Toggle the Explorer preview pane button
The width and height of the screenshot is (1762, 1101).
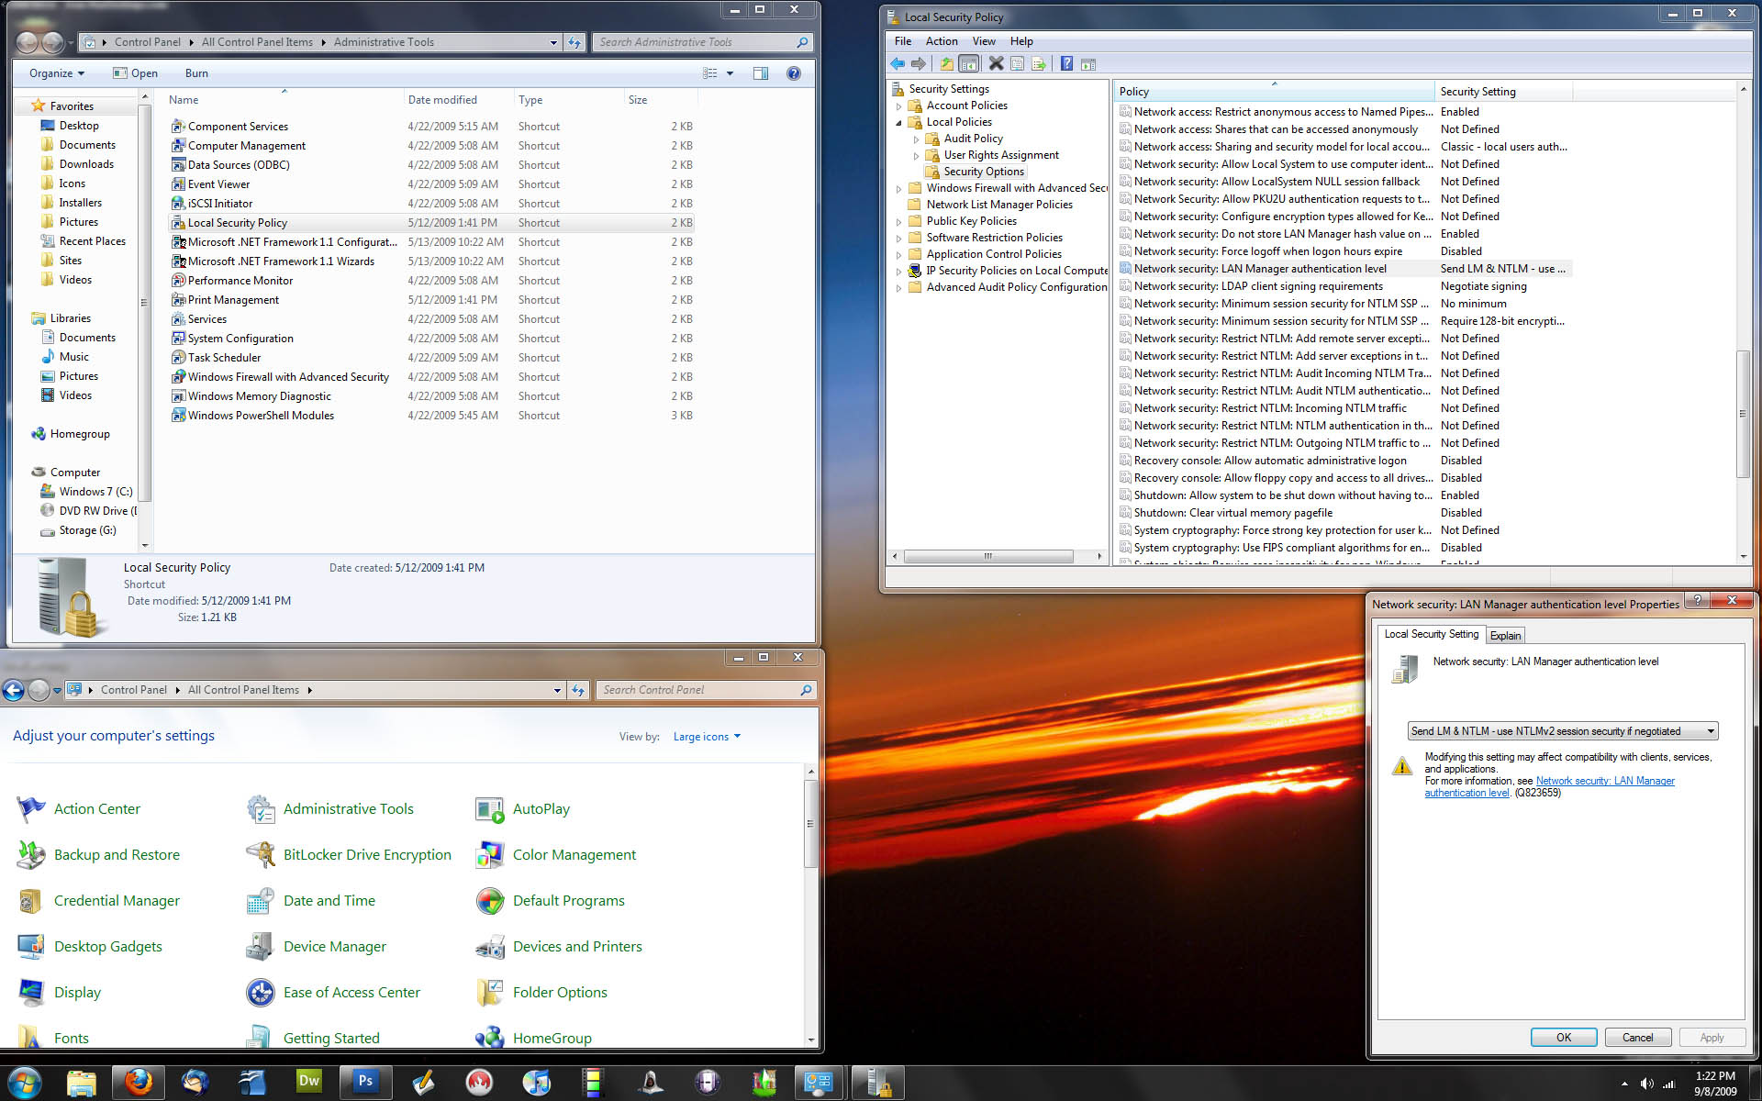(x=761, y=73)
